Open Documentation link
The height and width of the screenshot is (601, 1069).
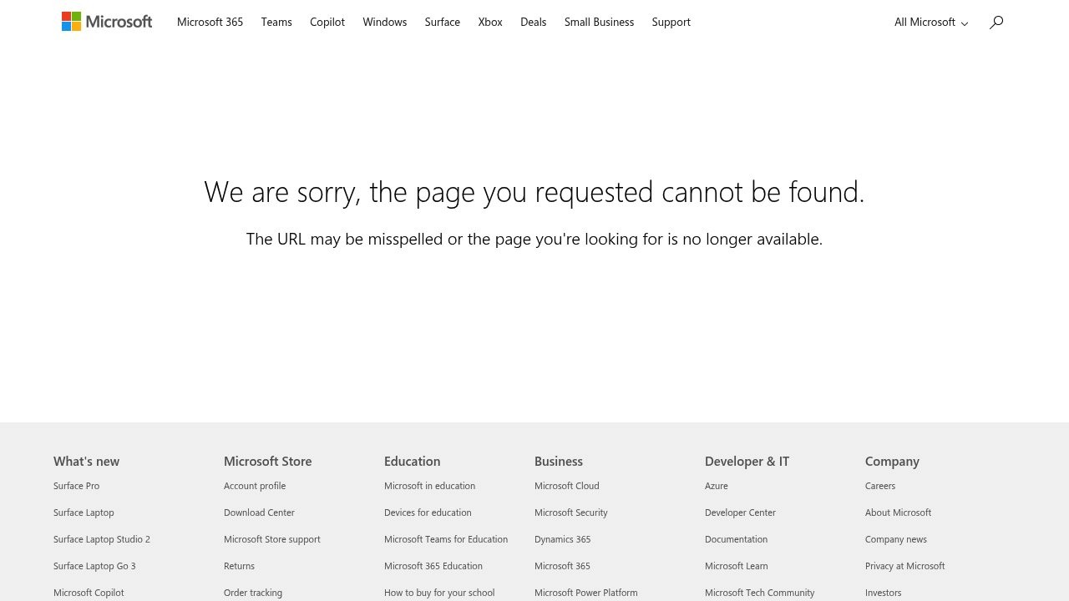click(x=736, y=539)
